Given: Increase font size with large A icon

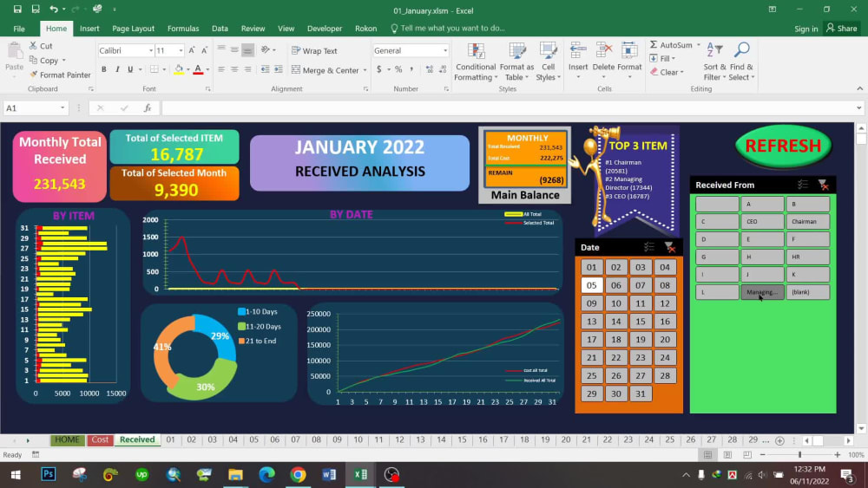Looking at the screenshot, I should coord(192,50).
